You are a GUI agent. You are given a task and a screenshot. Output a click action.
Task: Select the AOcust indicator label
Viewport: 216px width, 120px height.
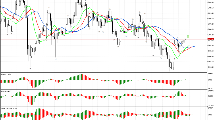(6, 74)
